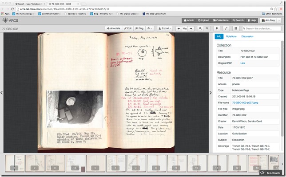Viewport: 286px width, 177px height.
Task: Open thumbnail page 11
Action: point(217,163)
